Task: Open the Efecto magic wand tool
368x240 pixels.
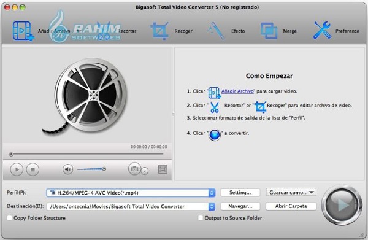Action: pyautogui.click(x=216, y=31)
